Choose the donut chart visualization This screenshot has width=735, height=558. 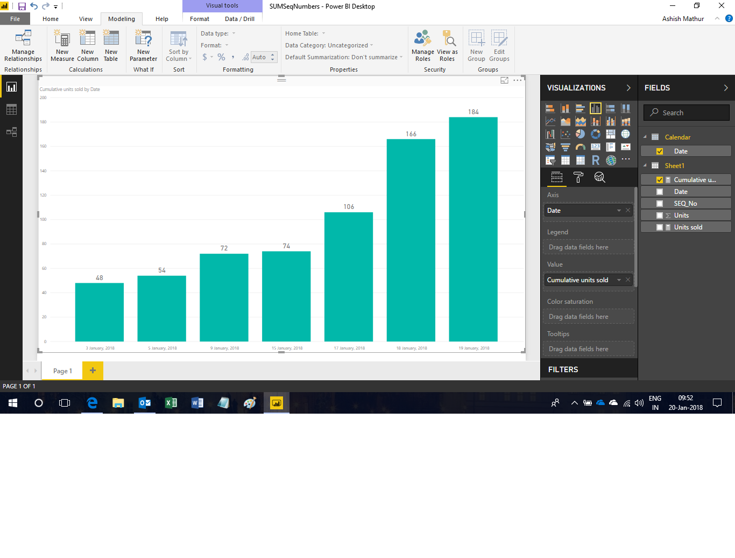tap(596, 134)
